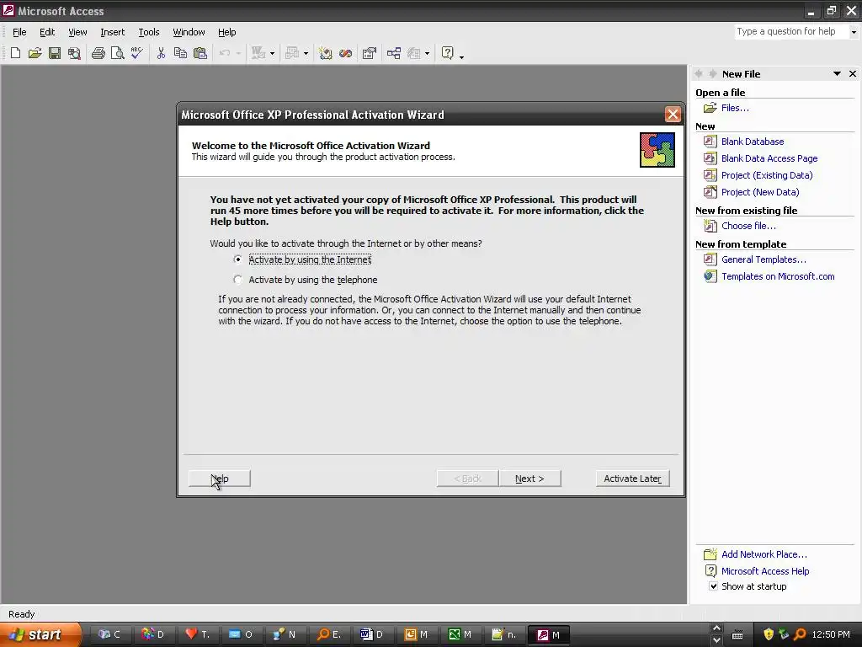Close the Activation Wizard dialog
Screen dimensions: 862x647
click(x=673, y=115)
